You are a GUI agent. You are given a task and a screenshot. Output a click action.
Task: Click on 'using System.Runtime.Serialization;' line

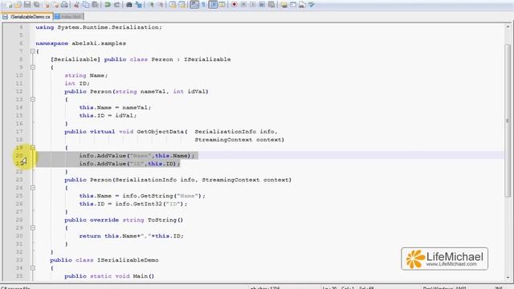99,27
